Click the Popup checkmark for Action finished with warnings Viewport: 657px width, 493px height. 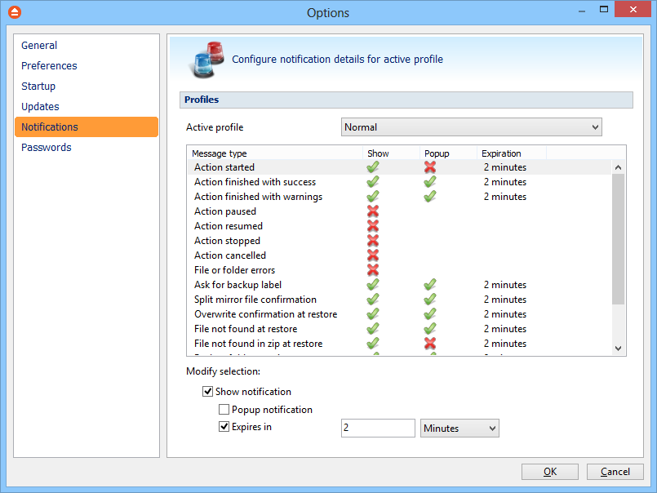(430, 197)
